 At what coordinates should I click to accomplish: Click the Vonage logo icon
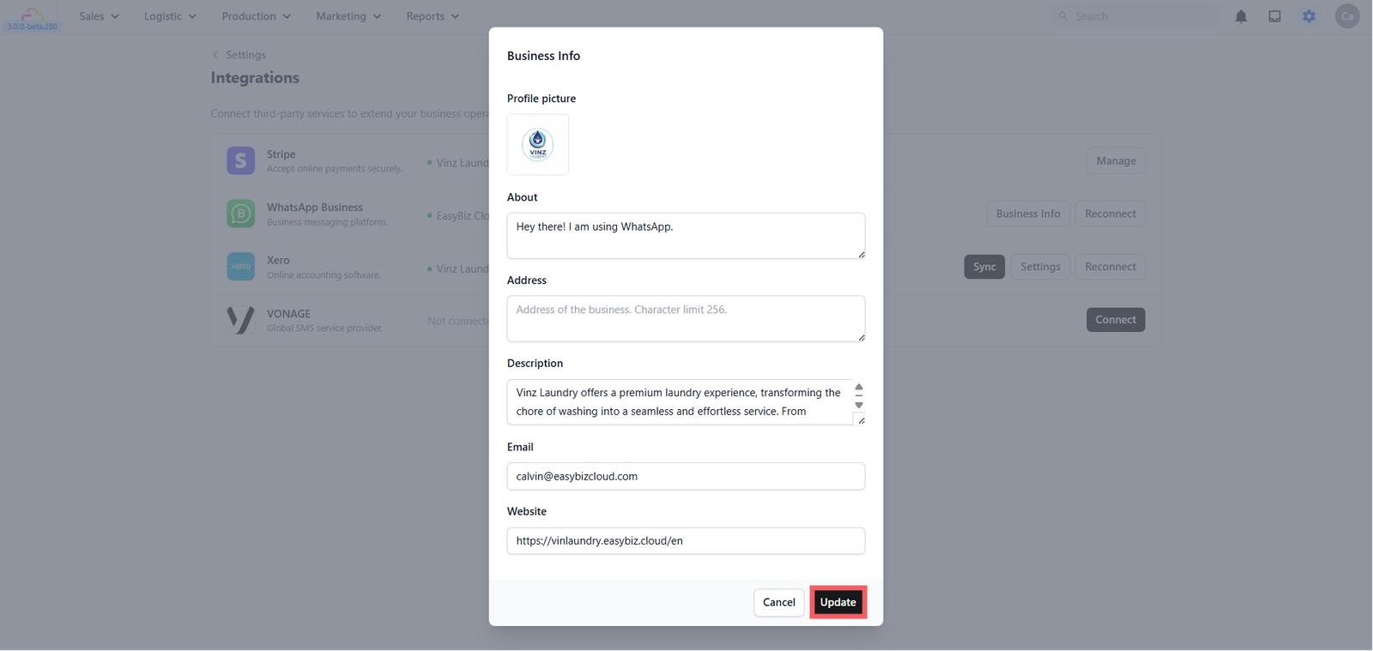coord(241,320)
